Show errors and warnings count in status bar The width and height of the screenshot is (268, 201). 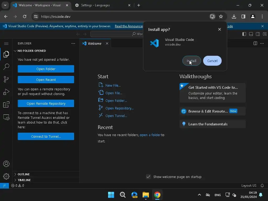pyautogui.click(x=18, y=186)
